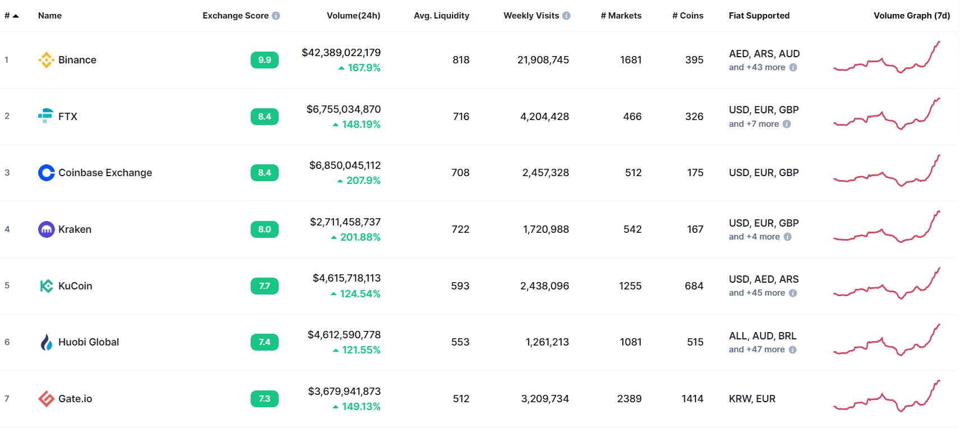Click the Volume Graph (7d) header
Viewport: 960px width, 428px height.
tap(912, 16)
